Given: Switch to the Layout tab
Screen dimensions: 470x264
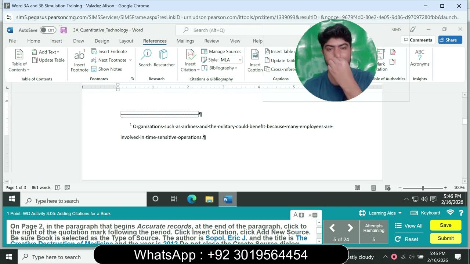Looking at the screenshot, I should click(126, 41).
